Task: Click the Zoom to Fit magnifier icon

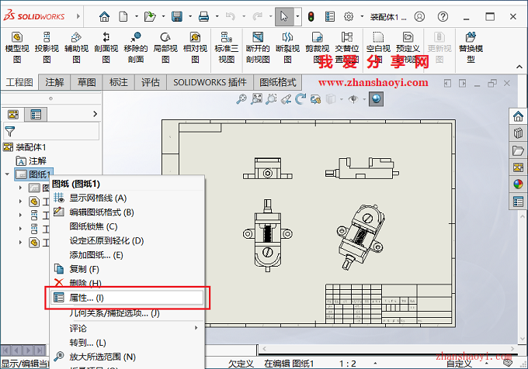Action: 241,98
